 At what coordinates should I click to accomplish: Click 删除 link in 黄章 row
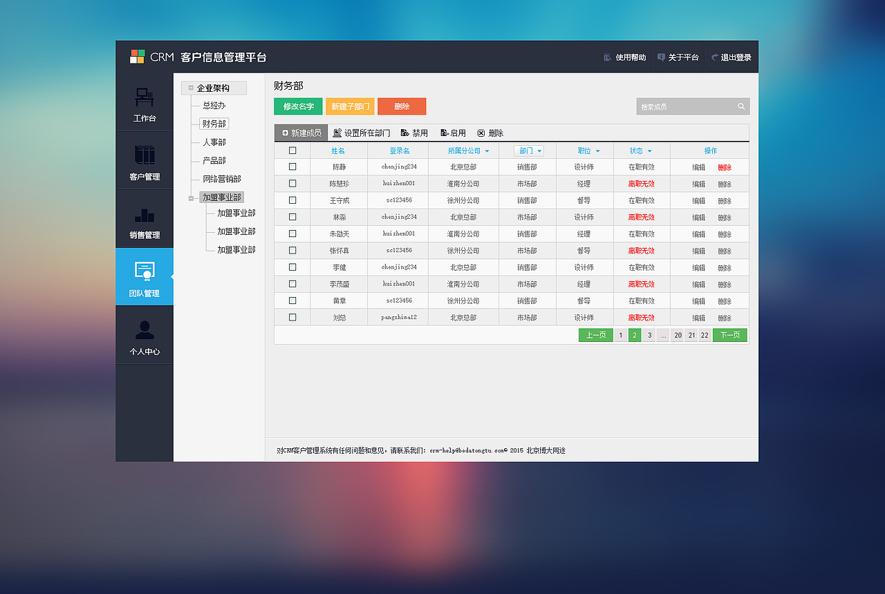click(x=725, y=301)
